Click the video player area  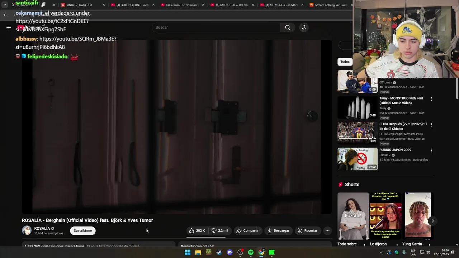click(x=177, y=127)
